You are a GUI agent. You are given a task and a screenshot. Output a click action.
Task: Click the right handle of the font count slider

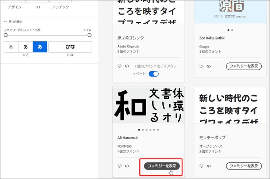pos(89,35)
